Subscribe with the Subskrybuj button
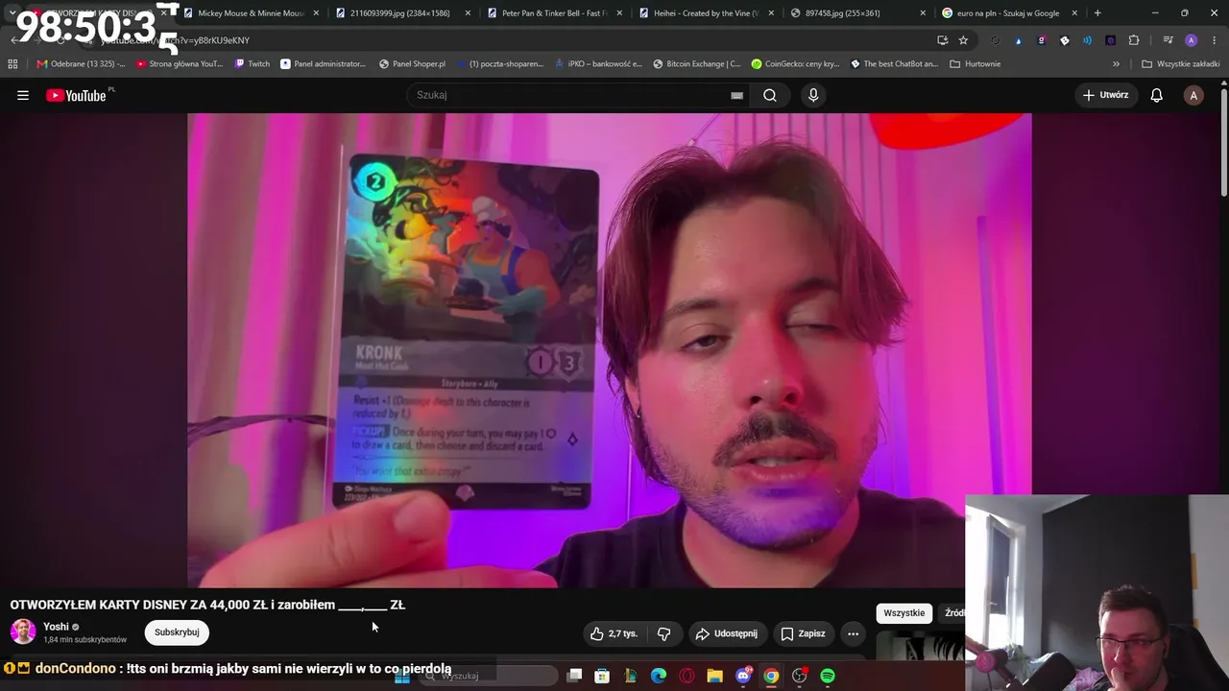Image resolution: width=1229 pixels, height=691 pixels. click(177, 632)
